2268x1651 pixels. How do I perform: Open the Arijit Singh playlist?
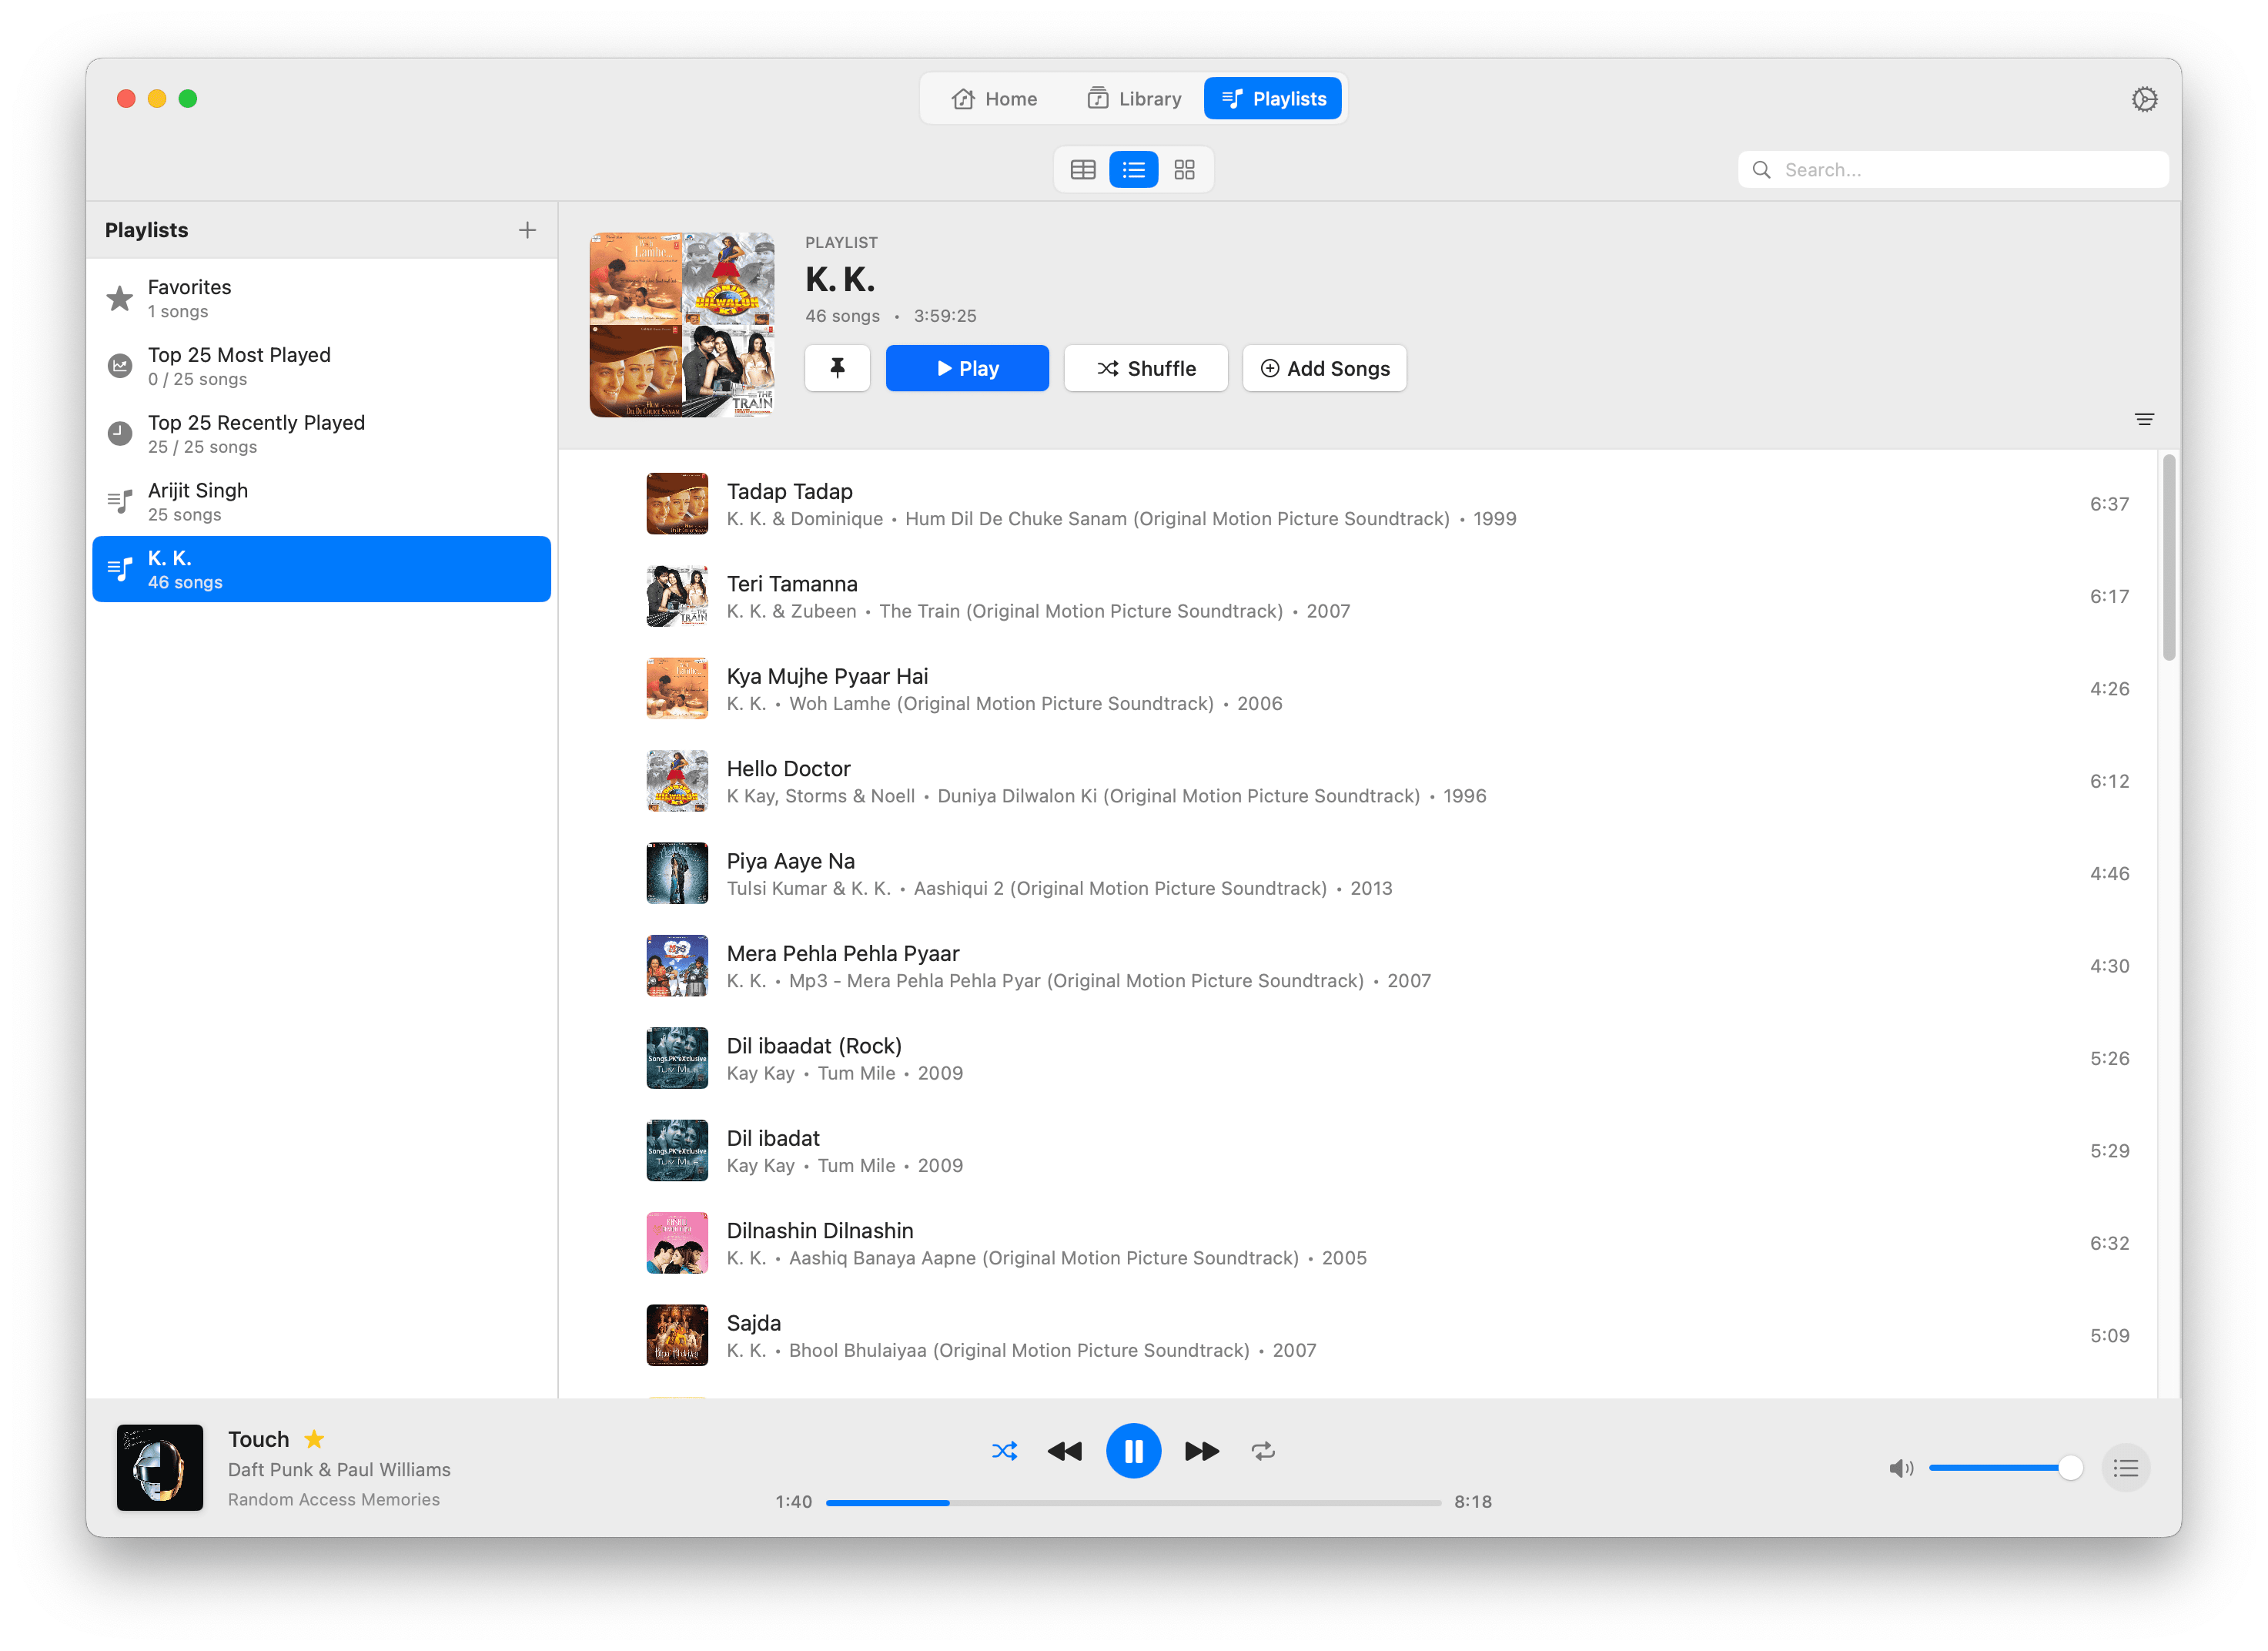tap(321, 502)
